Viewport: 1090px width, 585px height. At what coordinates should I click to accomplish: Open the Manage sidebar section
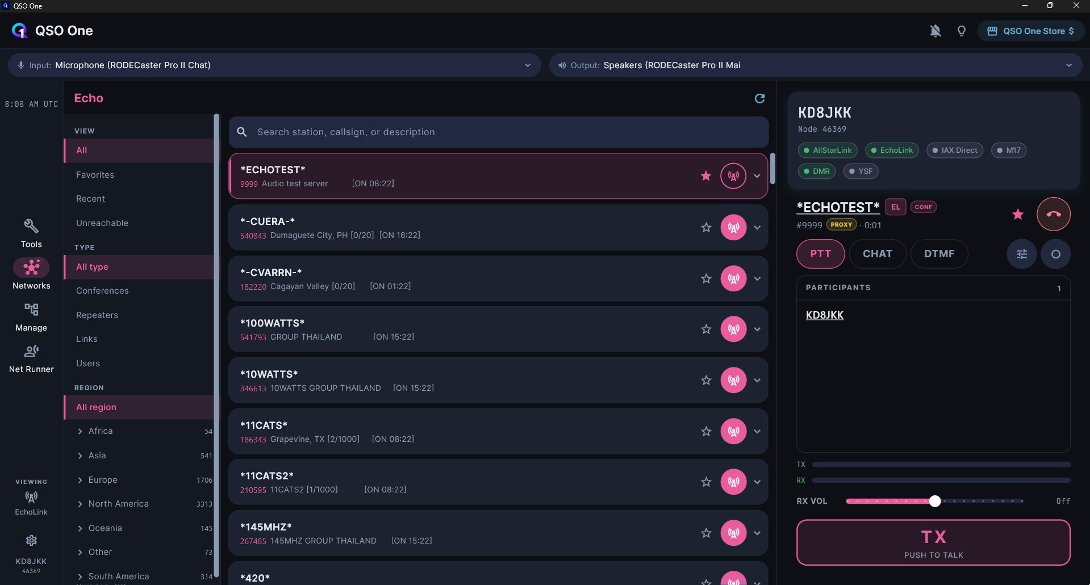tap(31, 317)
